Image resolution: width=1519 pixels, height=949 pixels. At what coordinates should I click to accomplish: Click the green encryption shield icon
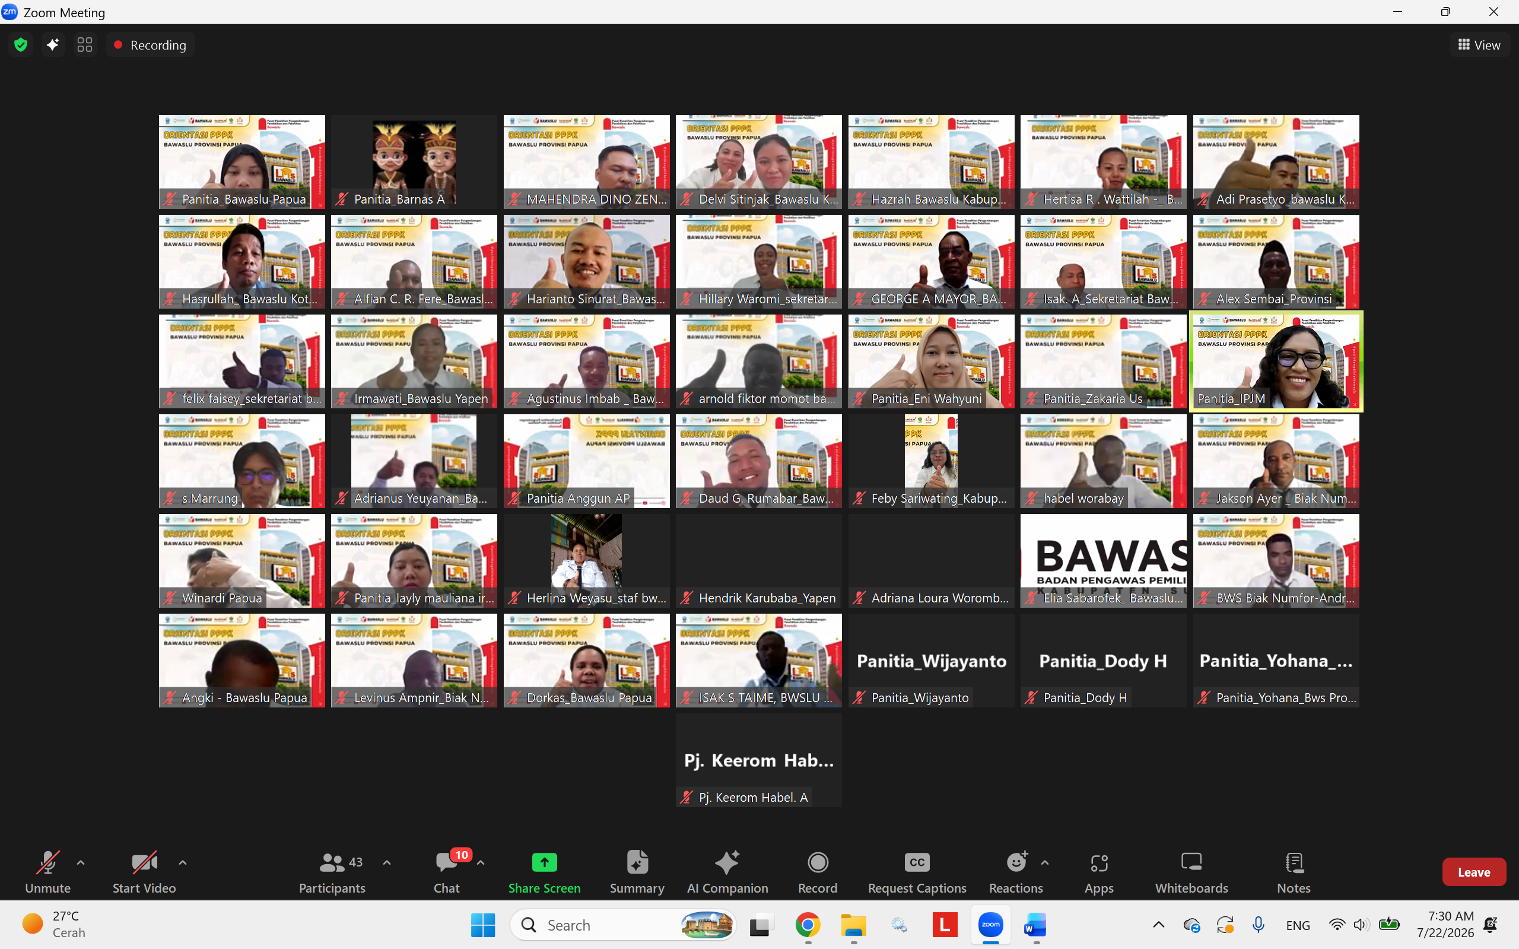point(21,45)
